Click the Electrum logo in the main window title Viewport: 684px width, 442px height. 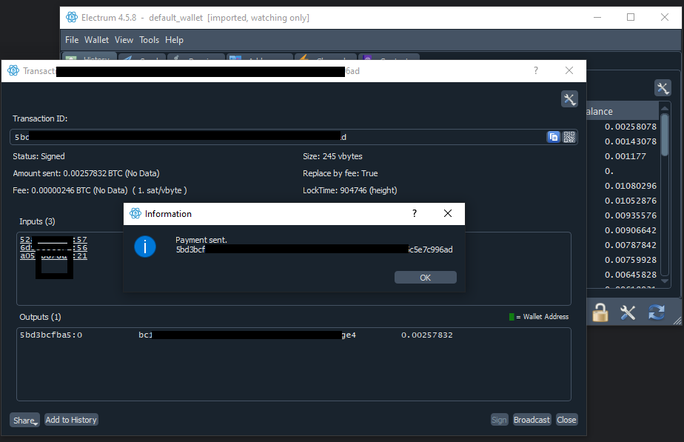[x=72, y=18]
